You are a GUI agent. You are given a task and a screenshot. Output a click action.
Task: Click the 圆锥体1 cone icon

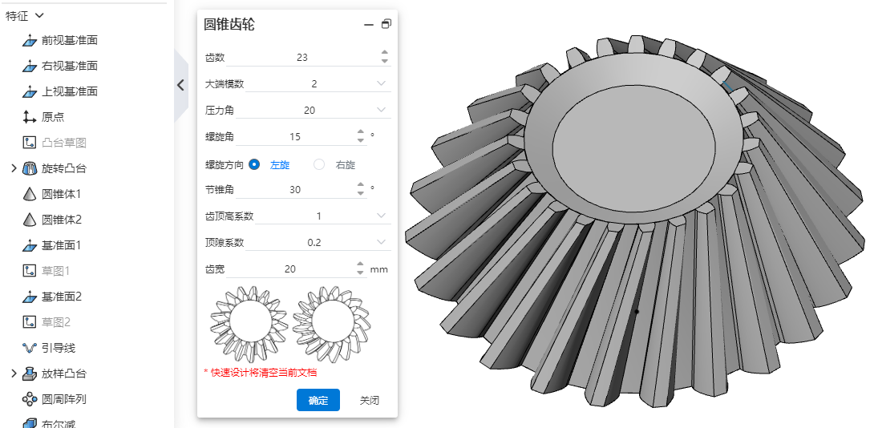point(30,194)
